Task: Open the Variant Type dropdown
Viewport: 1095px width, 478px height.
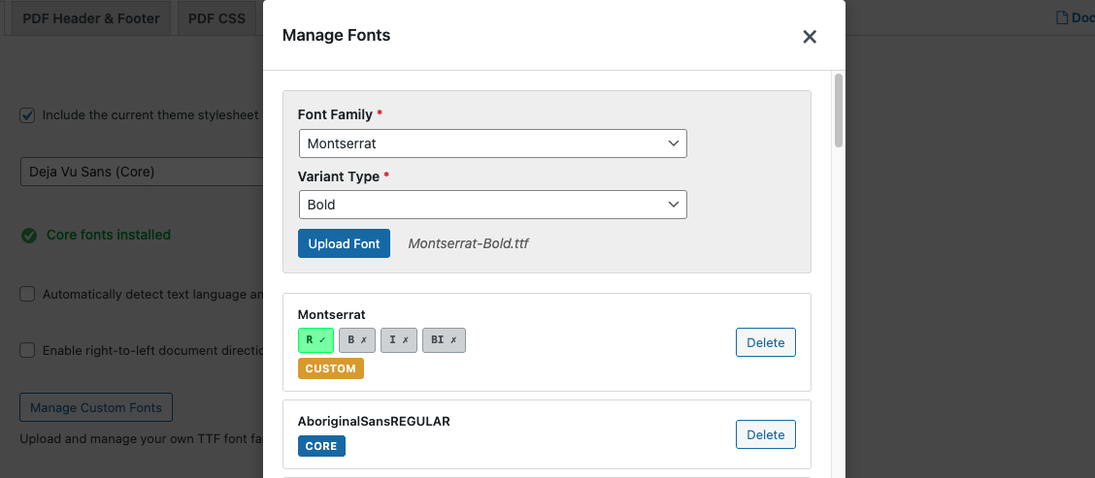Action: (x=492, y=205)
